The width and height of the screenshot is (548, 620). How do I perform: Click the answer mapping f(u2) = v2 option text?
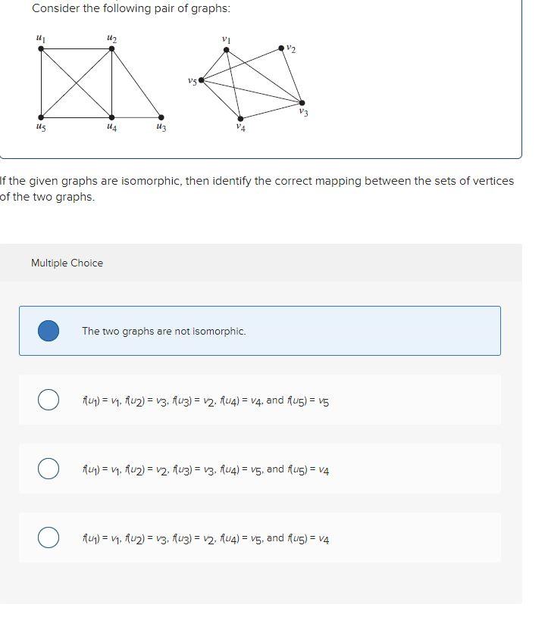click(x=205, y=469)
